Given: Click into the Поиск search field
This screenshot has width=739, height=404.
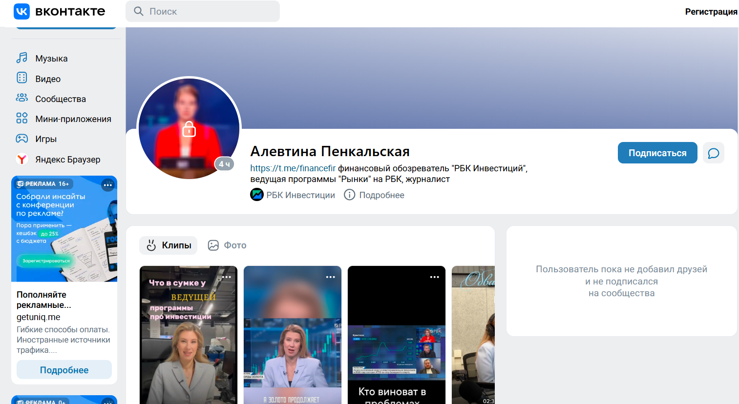Looking at the screenshot, I should pyautogui.click(x=203, y=11).
